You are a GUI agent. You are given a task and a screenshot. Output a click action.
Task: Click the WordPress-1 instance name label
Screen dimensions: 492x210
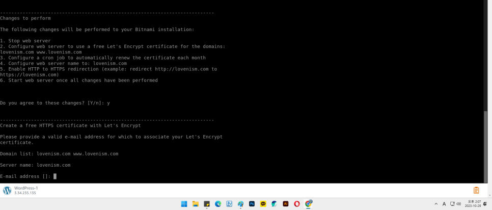point(26,188)
